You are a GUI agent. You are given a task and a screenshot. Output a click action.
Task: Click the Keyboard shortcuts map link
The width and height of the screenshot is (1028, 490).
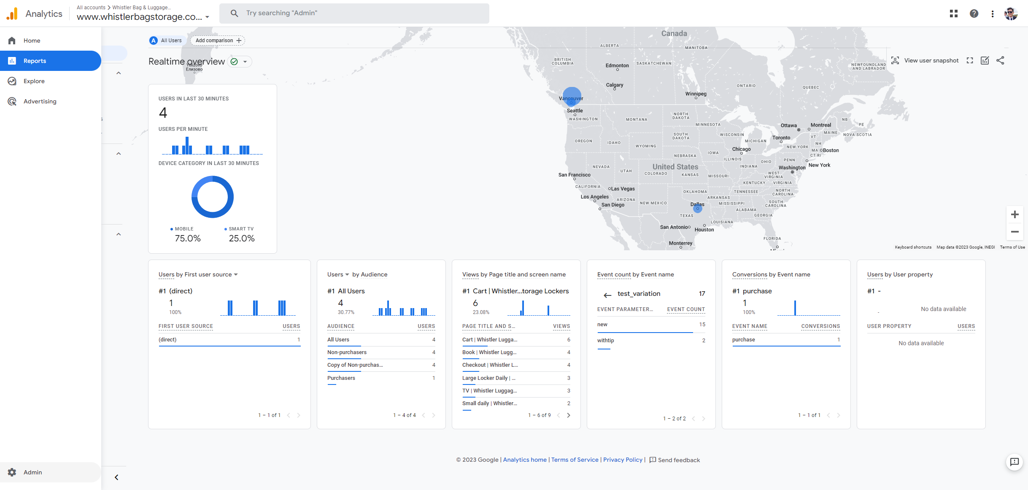point(913,247)
